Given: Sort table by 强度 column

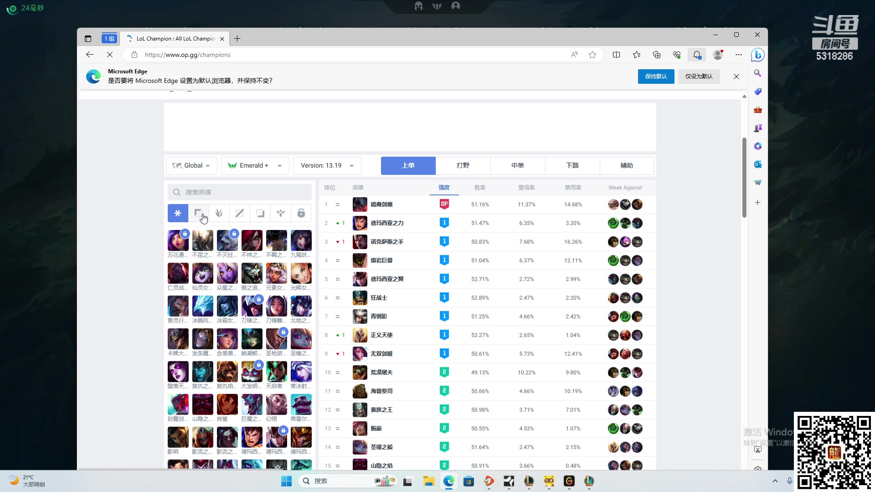Looking at the screenshot, I should pyautogui.click(x=444, y=188).
